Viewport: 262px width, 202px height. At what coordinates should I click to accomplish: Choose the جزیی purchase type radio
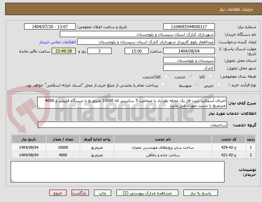pos(219,85)
